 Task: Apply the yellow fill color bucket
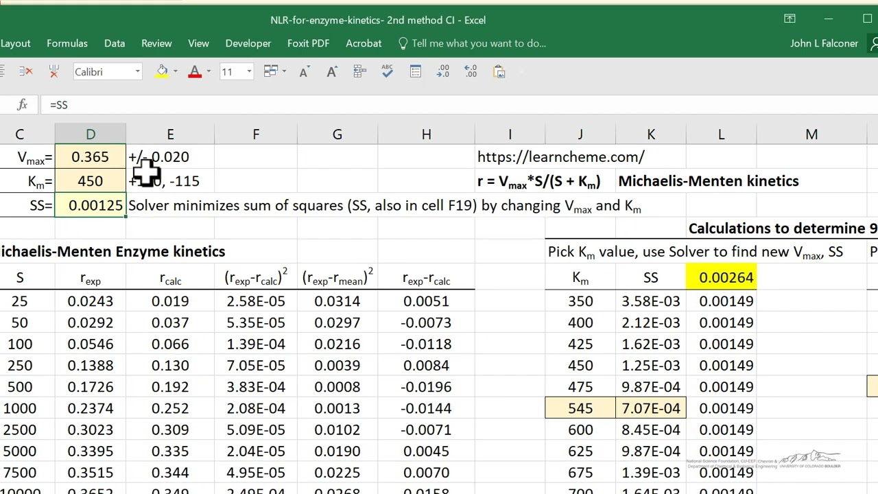pyautogui.click(x=162, y=71)
